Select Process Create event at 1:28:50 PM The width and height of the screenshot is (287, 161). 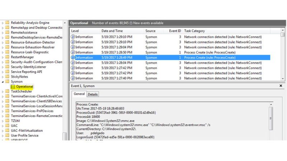pos(170,52)
